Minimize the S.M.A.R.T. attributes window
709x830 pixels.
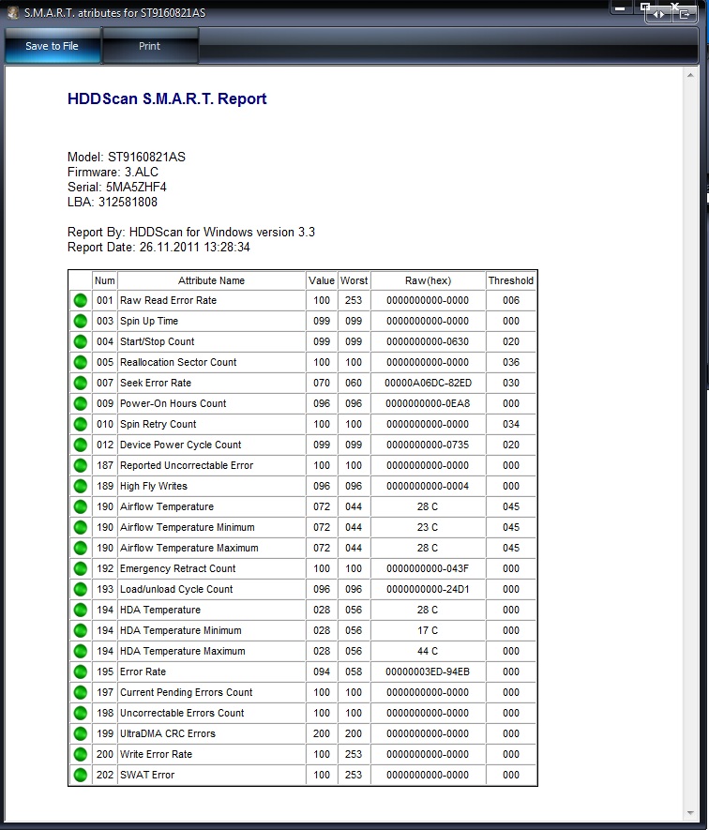620,8
